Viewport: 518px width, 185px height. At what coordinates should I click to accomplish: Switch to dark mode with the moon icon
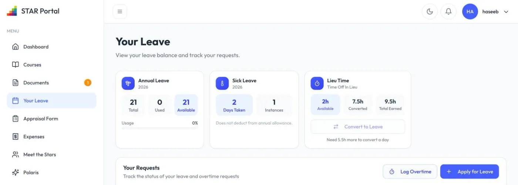(430, 11)
